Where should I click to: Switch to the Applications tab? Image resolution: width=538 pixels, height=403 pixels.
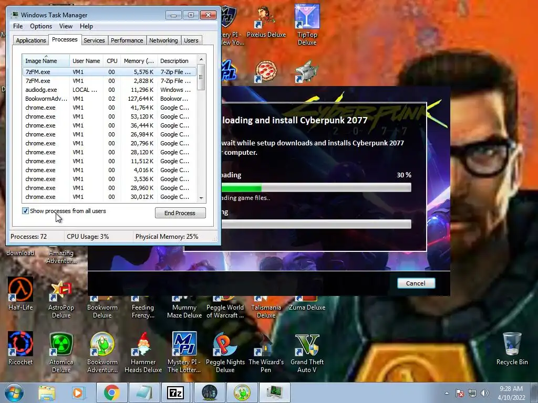pos(31,40)
